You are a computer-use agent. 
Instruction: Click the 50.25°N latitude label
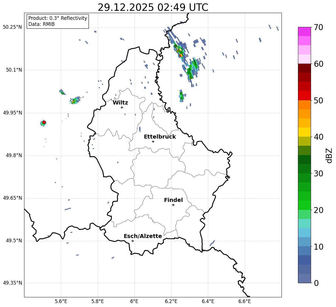[x=12, y=27]
